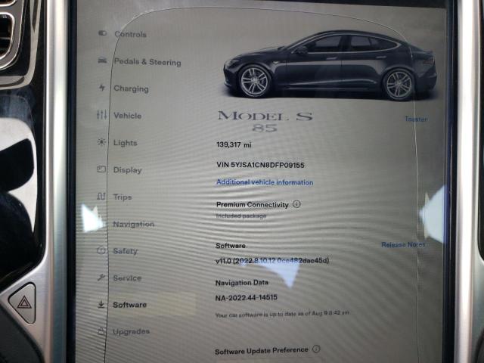The height and width of the screenshot is (363, 484).
Task: Open the Trips menu entry
Action: [123, 197]
